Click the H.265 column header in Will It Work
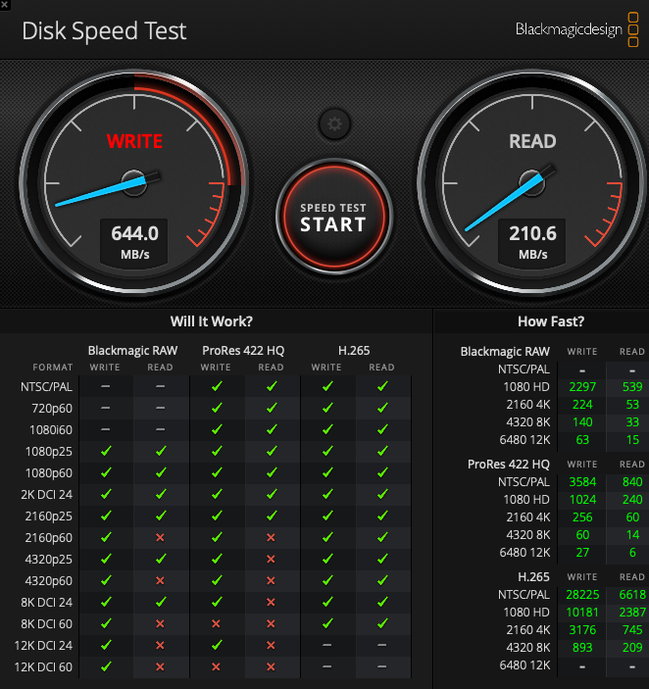 pyautogui.click(x=354, y=351)
